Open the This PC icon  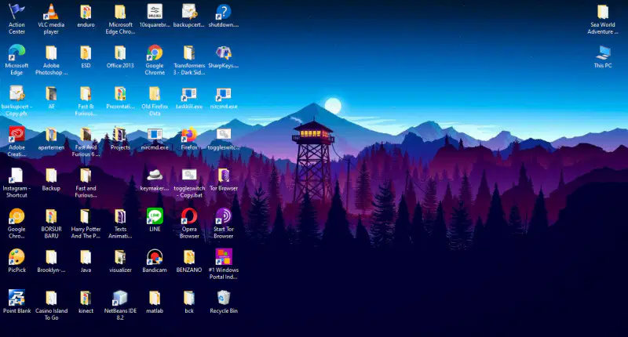[x=603, y=53]
